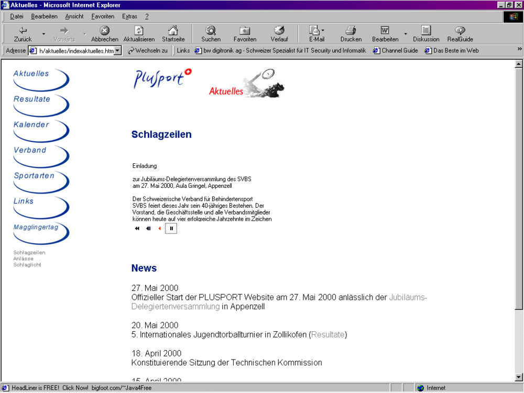
Task: Jump to Anlässe sidebar sublink
Action: pos(23,259)
